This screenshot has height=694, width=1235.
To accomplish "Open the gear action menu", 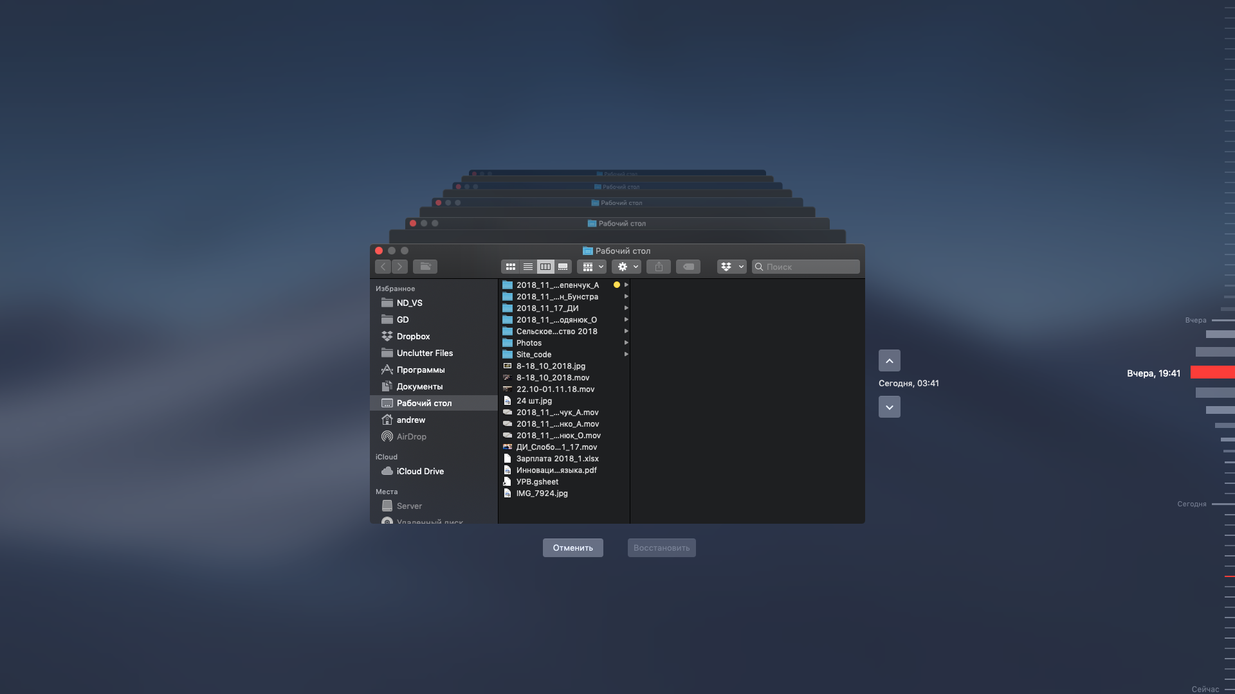I will pyautogui.click(x=627, y=267).
